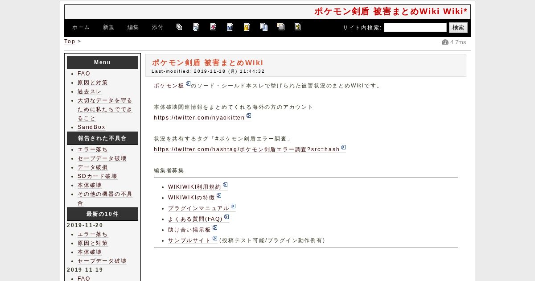Open その他の機器の不具合 in the sidebar
This screenshot has height=281, width=535.
coord(105,198)
